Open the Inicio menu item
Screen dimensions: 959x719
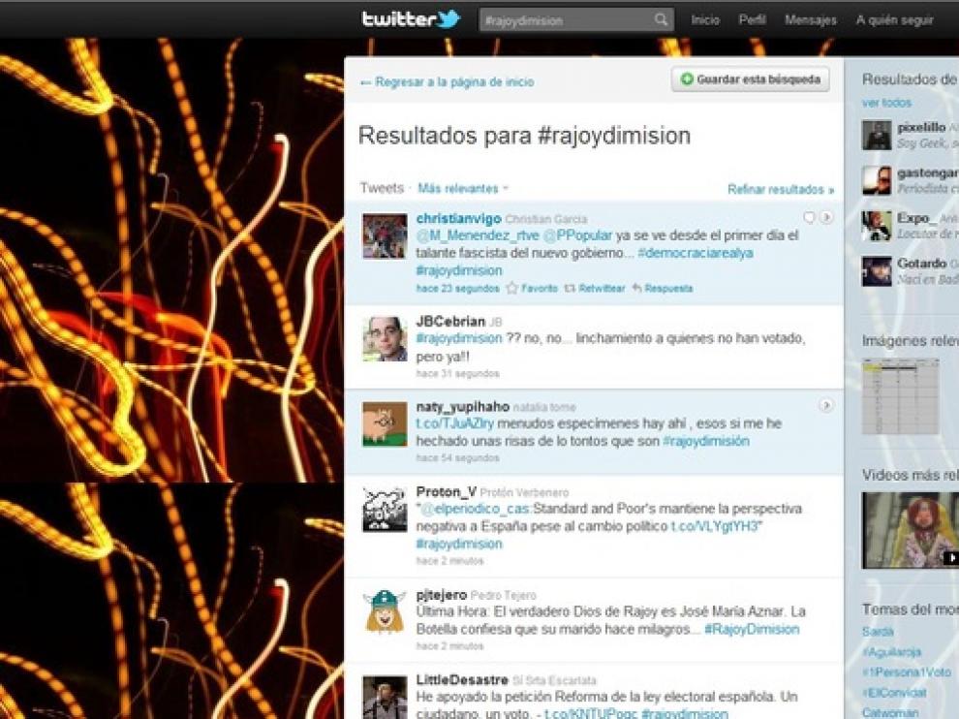[x=705, y=19]
